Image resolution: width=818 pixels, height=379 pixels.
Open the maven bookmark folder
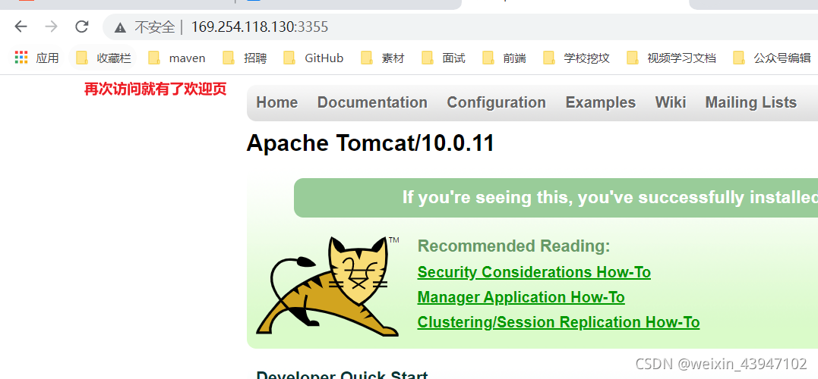(177, 58)
